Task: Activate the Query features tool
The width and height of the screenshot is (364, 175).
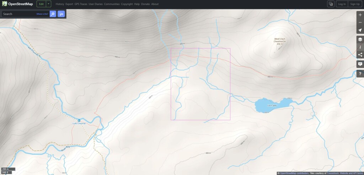Action: (360, 74)
